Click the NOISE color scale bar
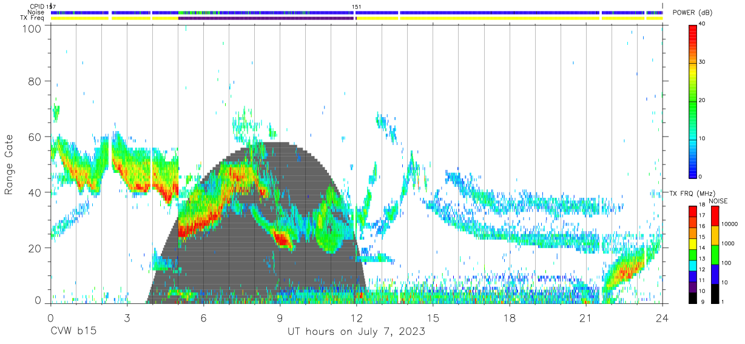The width and height of the screenshot is (745, 344). pos(715,254)
